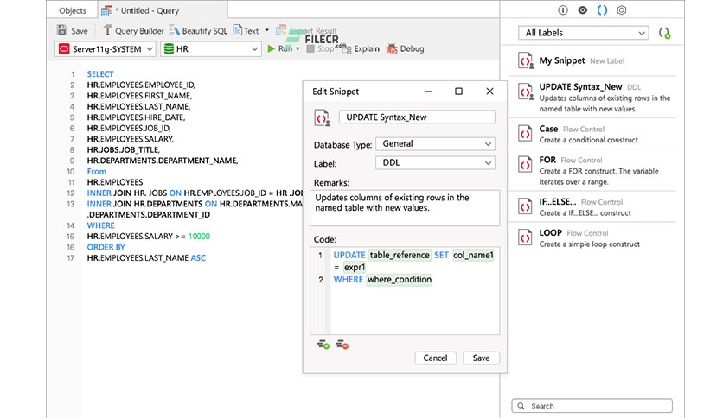
Task: Click the snippet Search field
Action: [592, 406]
